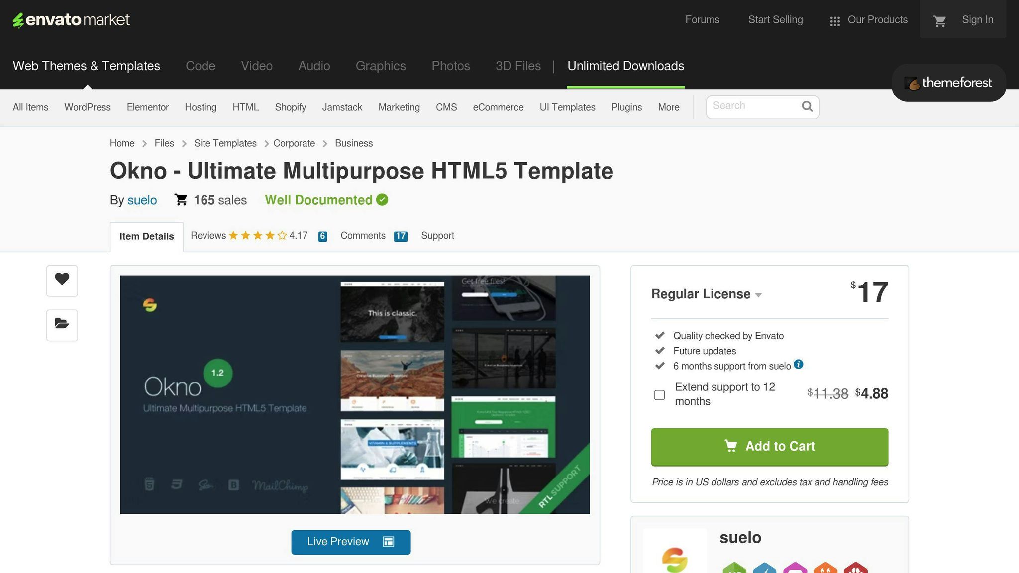
Task: Select Web Themes & Templates menu
Action: pyautogui.click(x=87, y=66)
